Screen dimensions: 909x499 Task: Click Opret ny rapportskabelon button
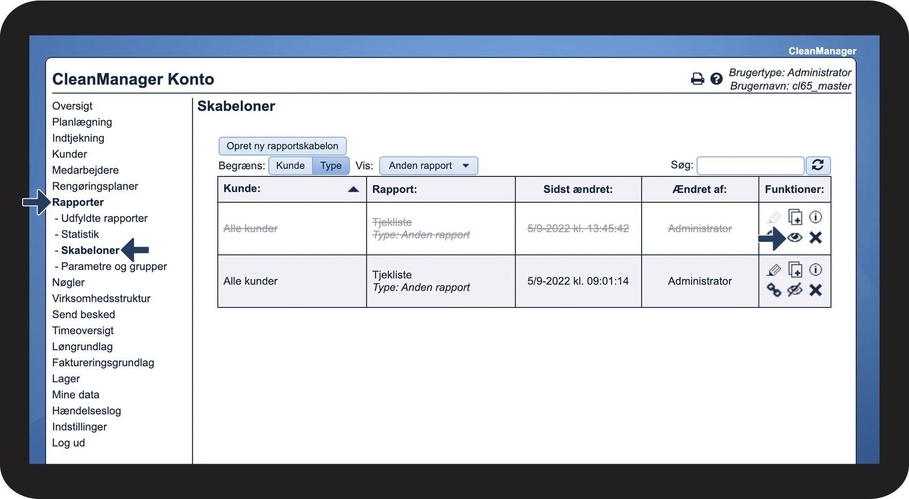(x=282, y=146)
